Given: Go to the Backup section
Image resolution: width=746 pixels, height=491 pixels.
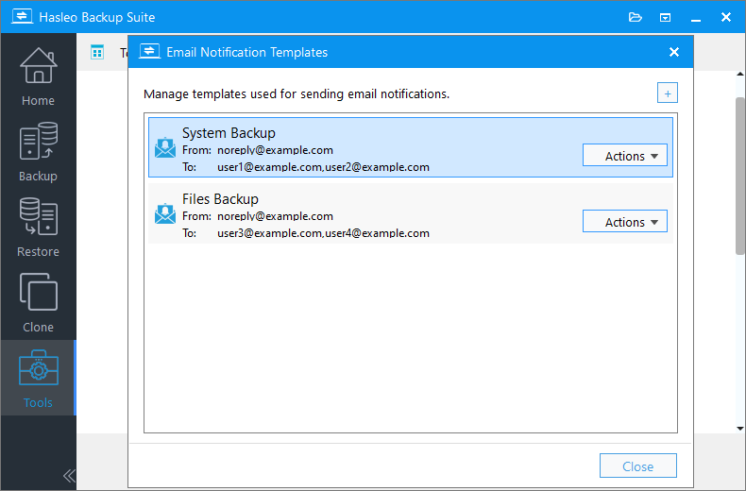Looking at the screenshot, I should pos(38,151).
